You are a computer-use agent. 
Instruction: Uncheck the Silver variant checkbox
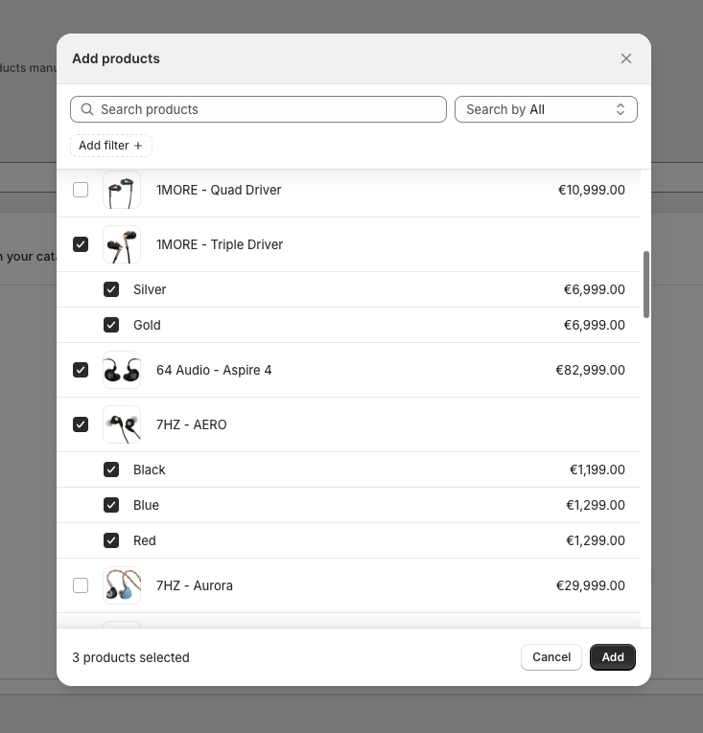pyautogui.click(x=111, y=289)
